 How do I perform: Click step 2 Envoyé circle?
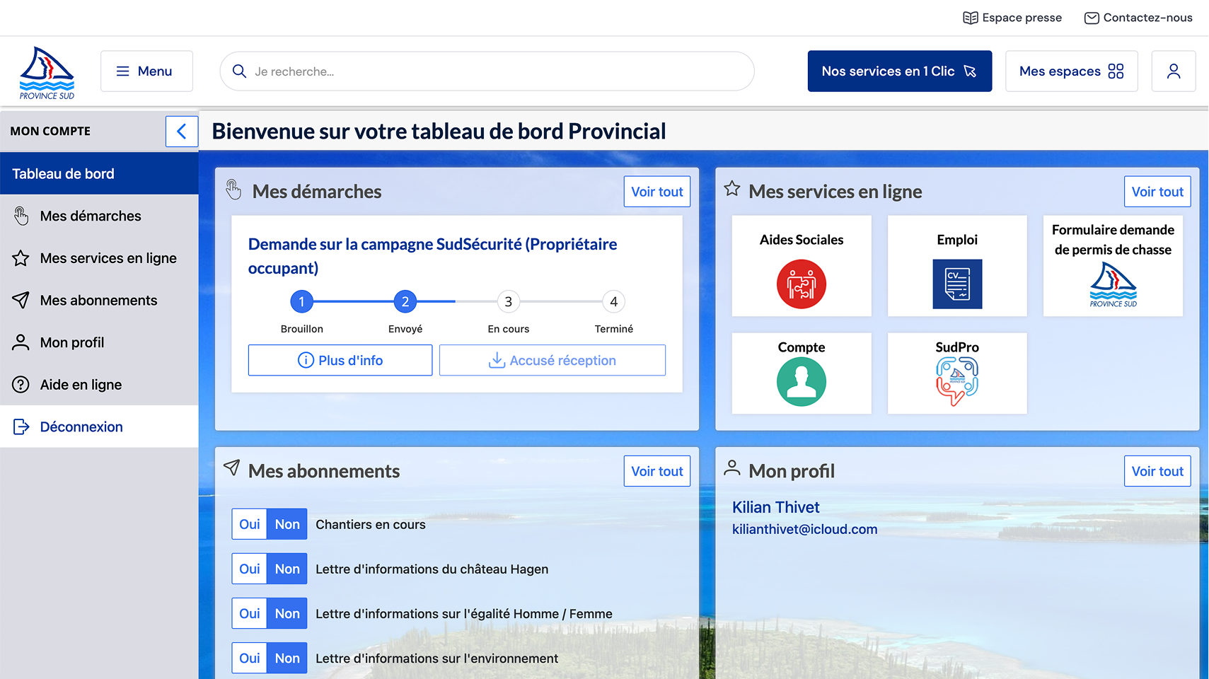pos(405,302)
